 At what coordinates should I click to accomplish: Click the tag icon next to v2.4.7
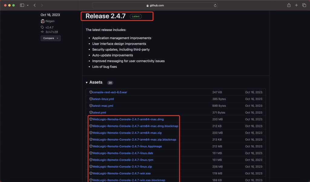pos(42,27)
